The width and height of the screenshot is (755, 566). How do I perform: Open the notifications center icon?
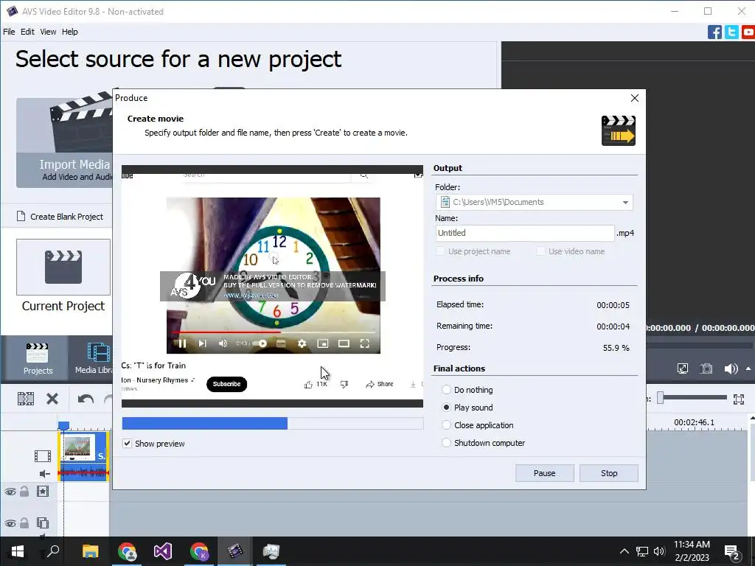click(x=731, y=552)
